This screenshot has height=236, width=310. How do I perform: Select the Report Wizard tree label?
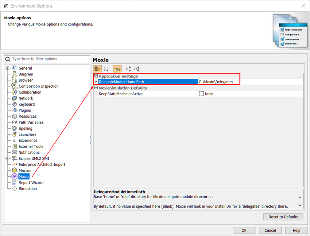coord(31,182)
